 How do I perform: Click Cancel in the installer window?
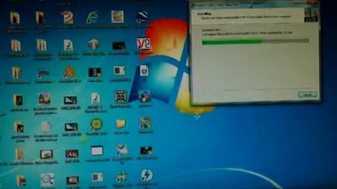click(x=308, y=94)
